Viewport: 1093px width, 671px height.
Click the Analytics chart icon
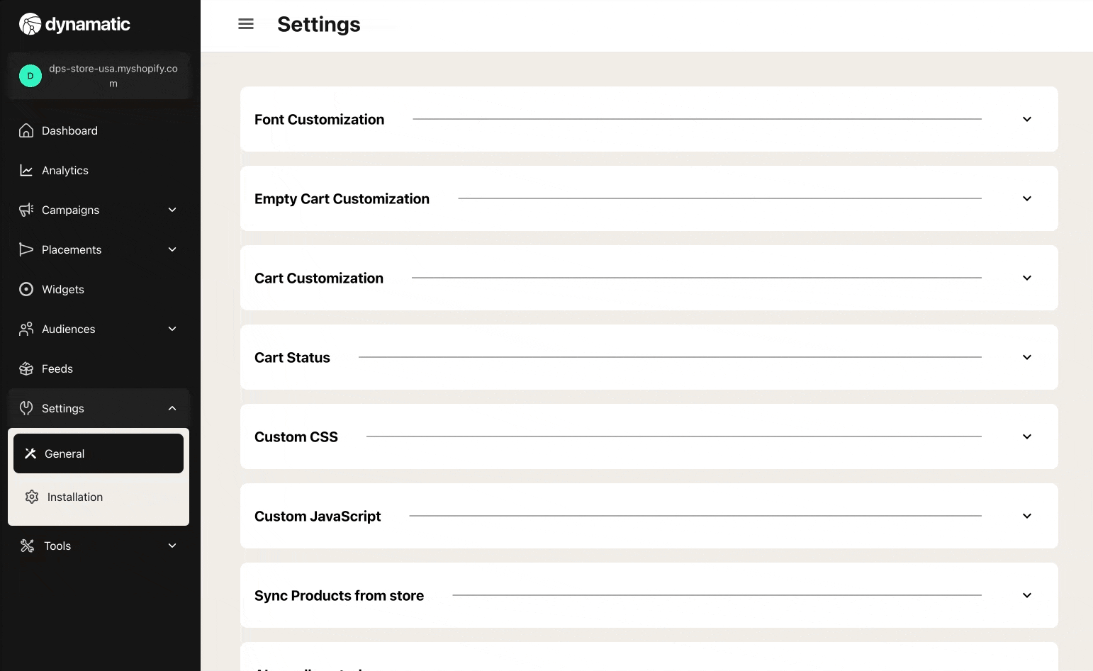tap(26, 170)
